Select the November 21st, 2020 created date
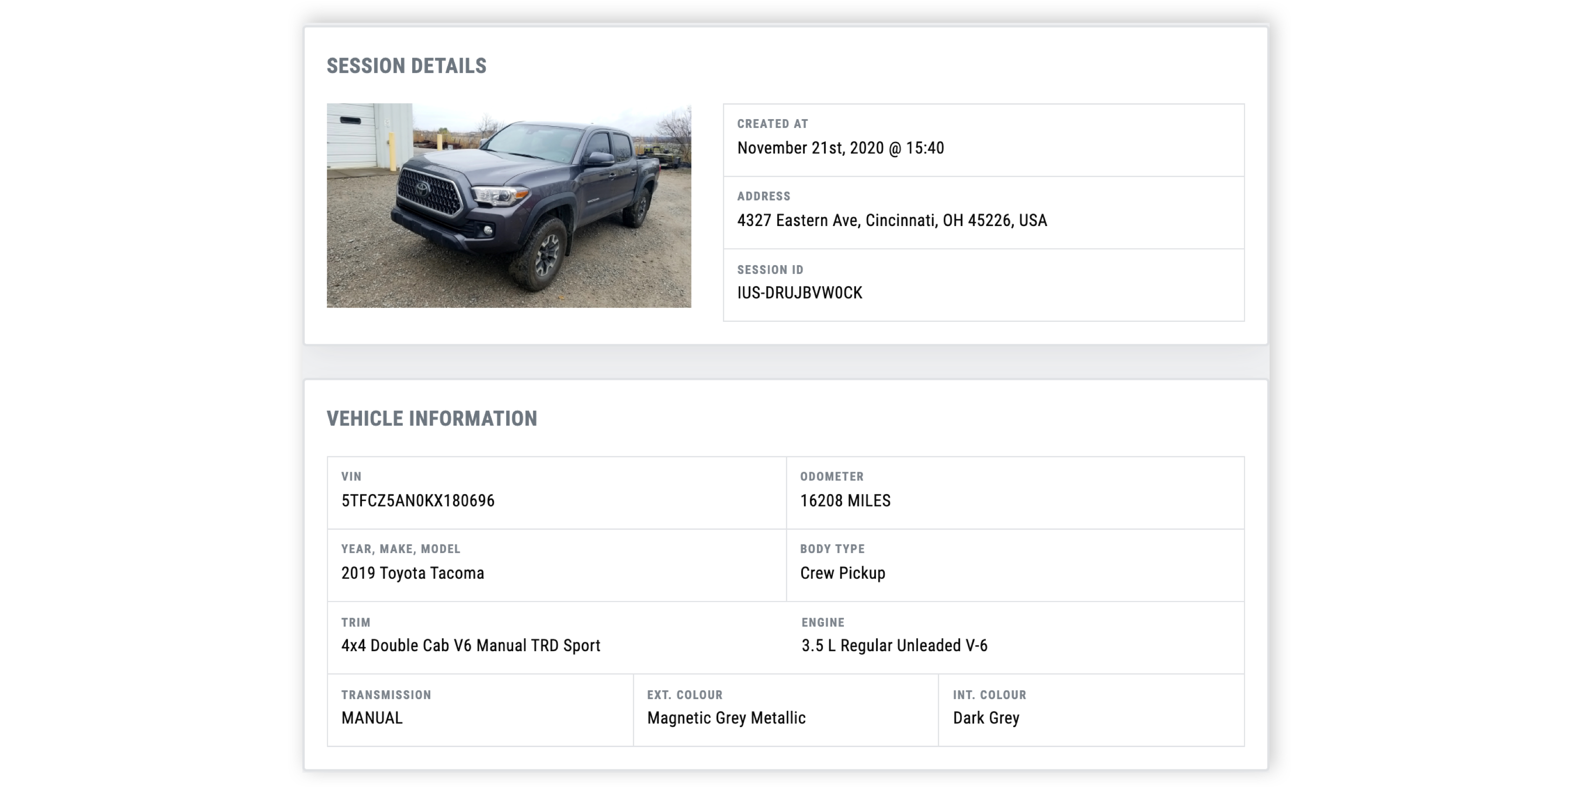This screenshot has width=1572, height=788. [x=840, y=148]
